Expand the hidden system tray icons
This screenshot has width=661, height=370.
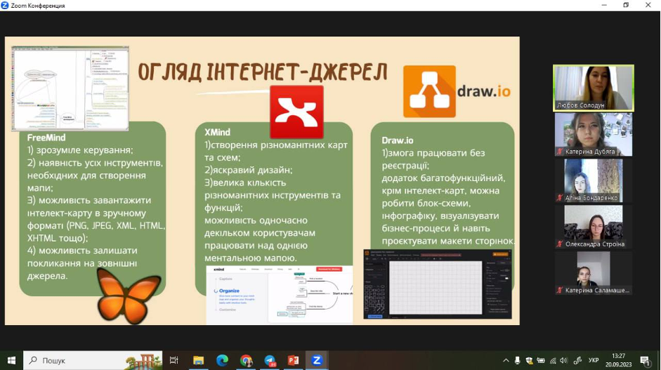tap(506, 360)
